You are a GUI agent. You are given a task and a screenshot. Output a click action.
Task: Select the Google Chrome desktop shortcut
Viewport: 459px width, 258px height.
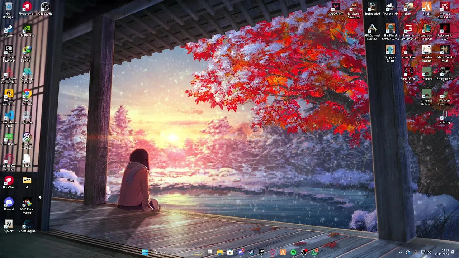pos(27,97)
